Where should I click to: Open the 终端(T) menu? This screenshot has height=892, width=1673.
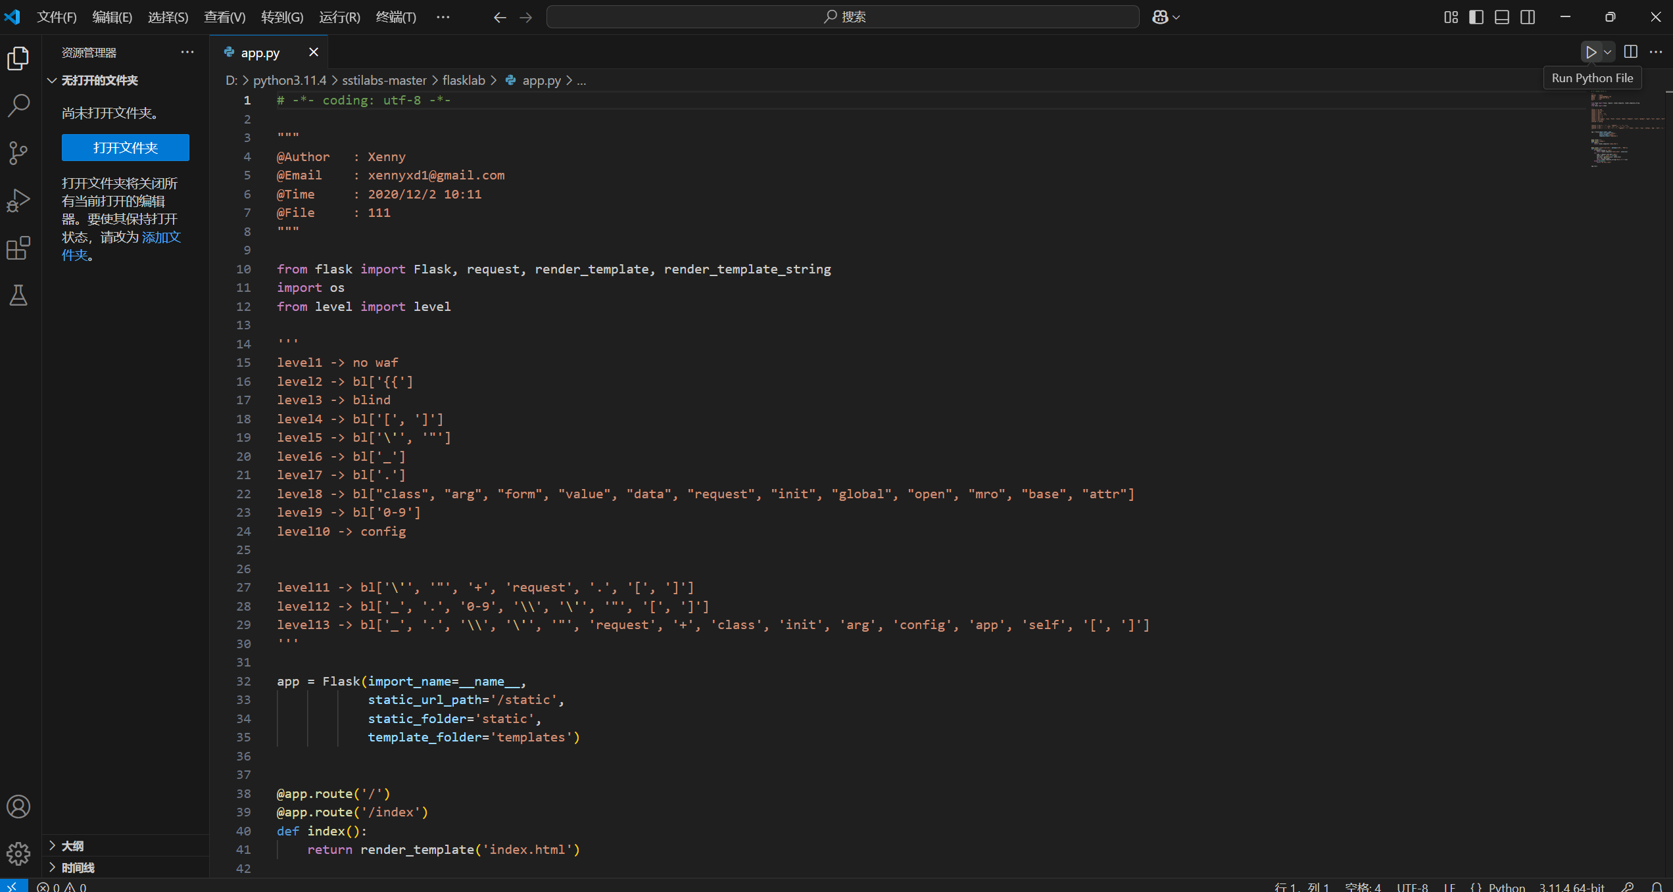pyautogui.click(x=395, y=17)
